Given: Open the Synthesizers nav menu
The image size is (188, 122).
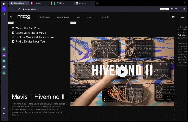Looking at the screenshot, I should click(x=45, y=17).
